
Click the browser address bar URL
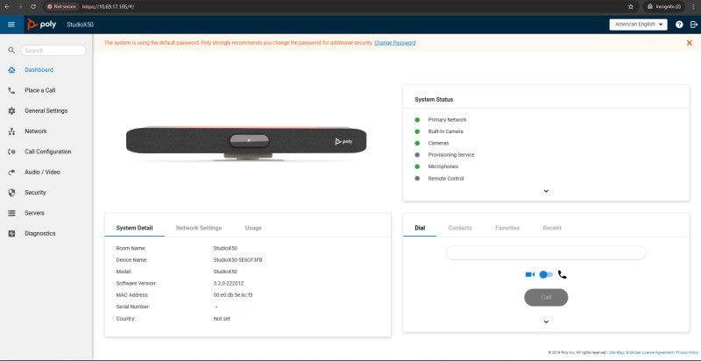[x=108, y=7]
